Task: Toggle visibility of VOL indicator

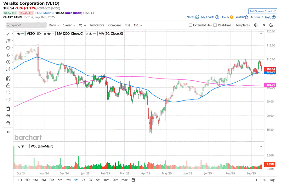Action: tap(23, 146)
